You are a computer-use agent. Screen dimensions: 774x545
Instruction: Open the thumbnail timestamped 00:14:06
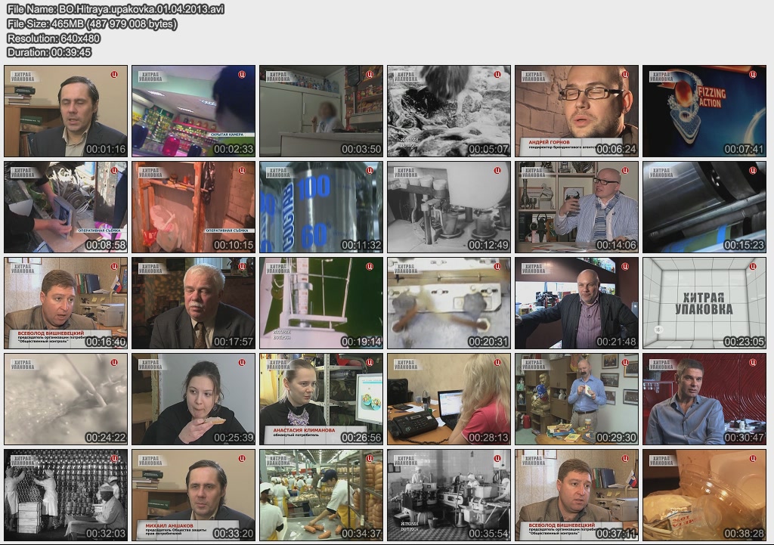(x=576, y=207)
